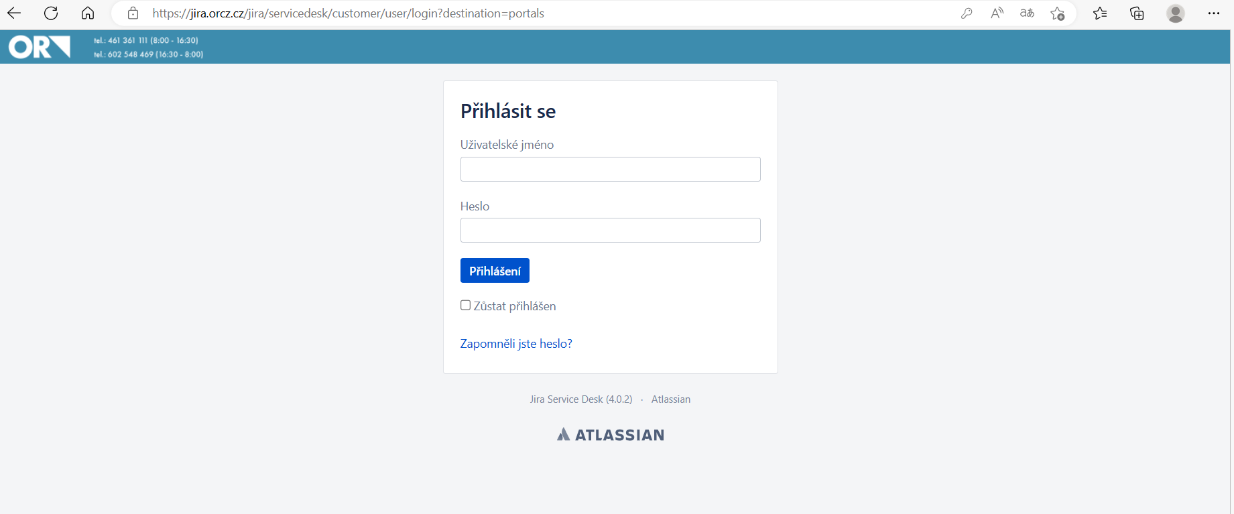Open browser Collections panel
The image size is (1234, 514).
point(1137,13)
